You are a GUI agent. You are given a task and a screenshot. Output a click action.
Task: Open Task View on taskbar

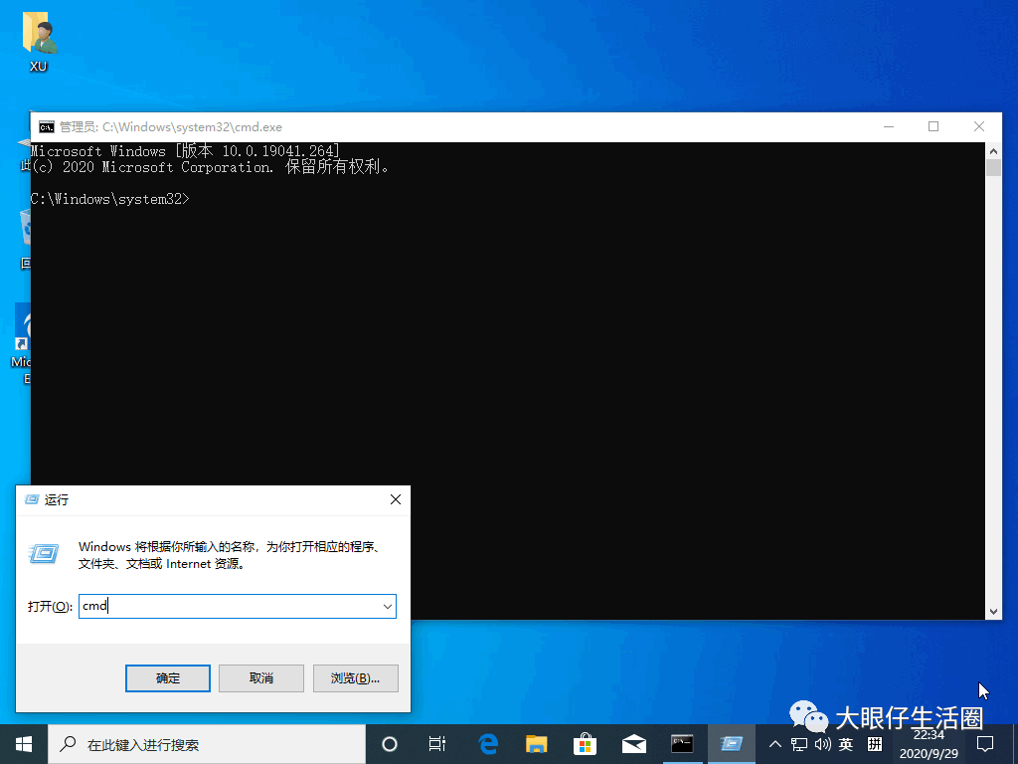[x=437, y=744]
